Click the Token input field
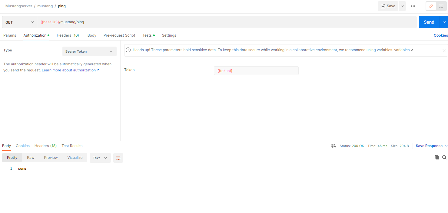The height and width of the screenshot is (213, 448). tap(256, 70)
